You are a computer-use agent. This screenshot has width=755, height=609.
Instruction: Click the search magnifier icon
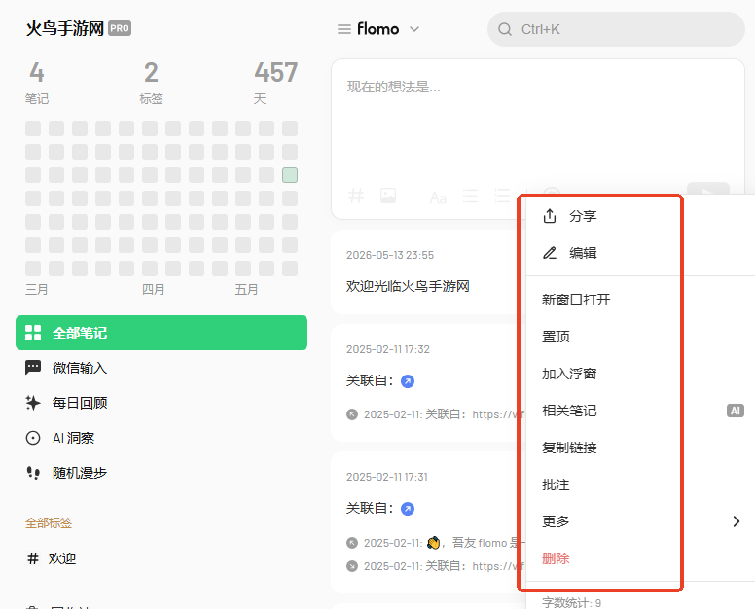tap(505, 29)
